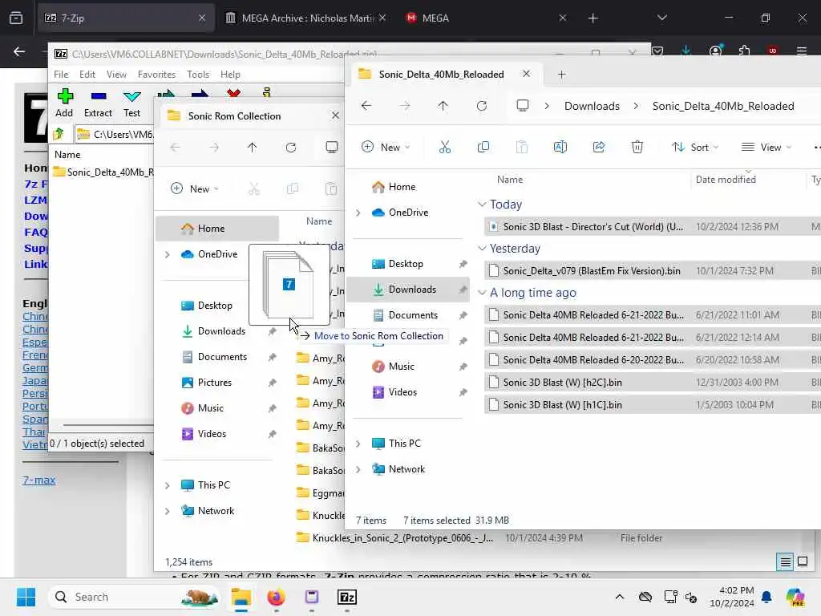
Task: Open Favorites menu in 7-Zip
Action: [x=156, y=75]
